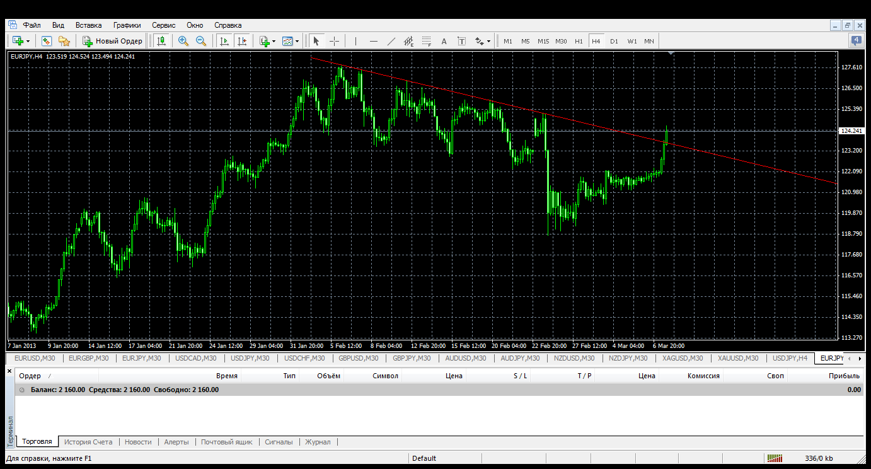This screenshot has height=469, width=871.
Task: Open the Сигналы terminal tab
Action: click(279, 442)
